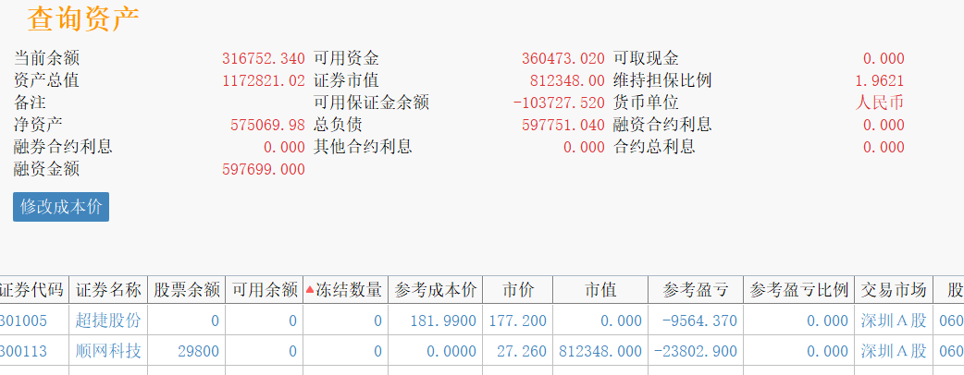Sort by the 市价 column header
The width and height of the screenshot is (964, 375).
[518, 290]
